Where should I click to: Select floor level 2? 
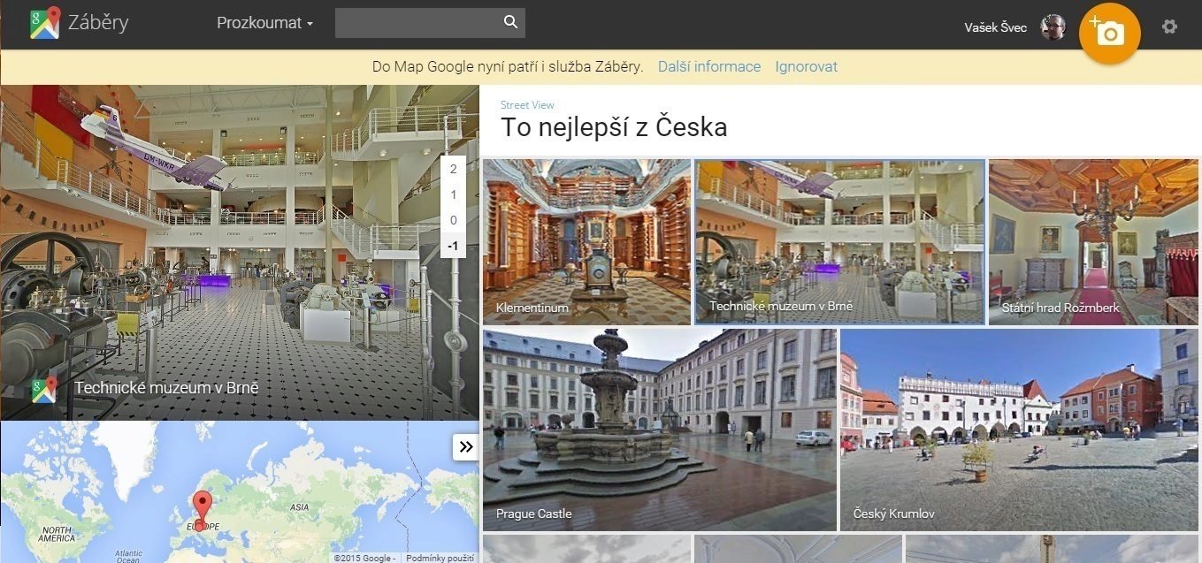453,169
